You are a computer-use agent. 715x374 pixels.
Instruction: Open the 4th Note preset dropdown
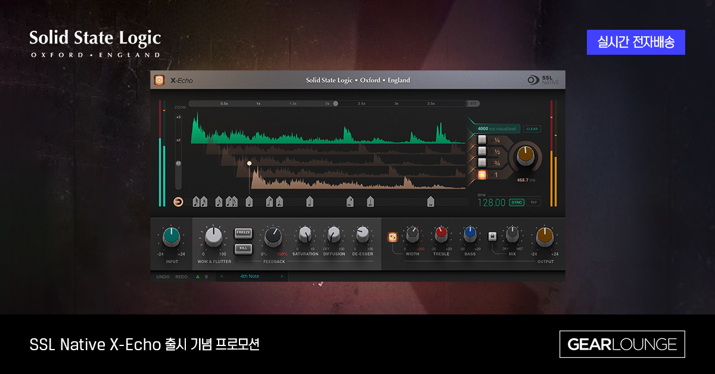click(x=250, y=276)
